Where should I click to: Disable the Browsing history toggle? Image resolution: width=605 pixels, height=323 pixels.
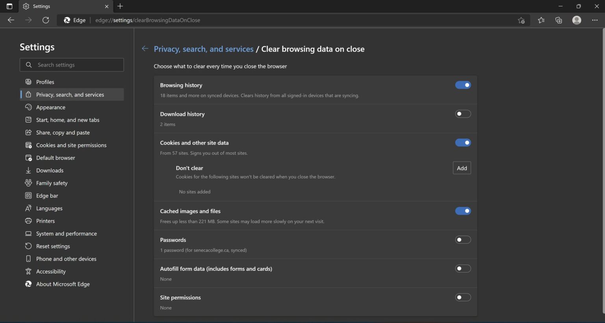click(x=463, y=85)
